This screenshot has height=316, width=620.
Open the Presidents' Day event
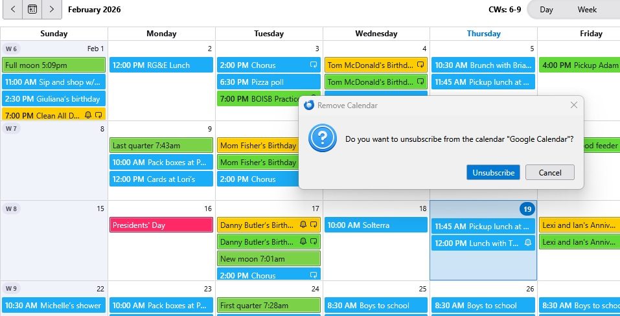click(161, 225)
